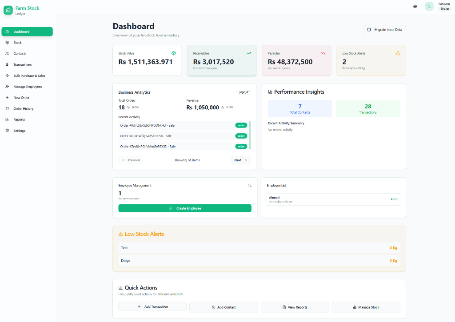The image size is (455, 322).
Task: Select Order History in sidebar
Action: pos(23,109)
